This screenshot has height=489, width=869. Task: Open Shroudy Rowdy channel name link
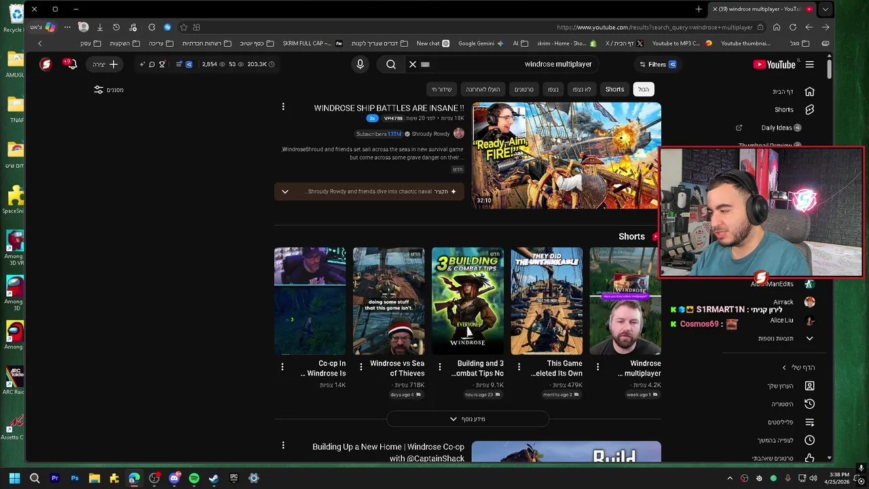pyautogui.click(x=430, y=134)
